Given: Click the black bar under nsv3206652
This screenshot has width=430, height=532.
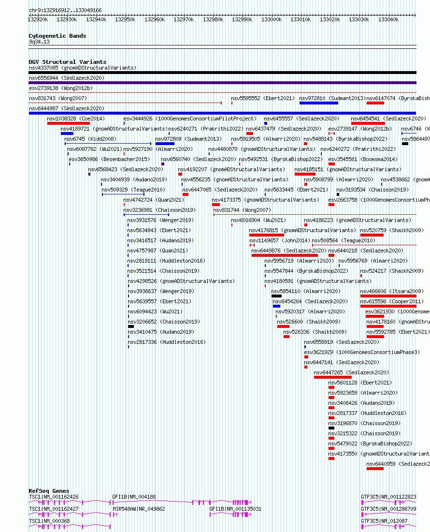Looking at the screenshot, I should (x=131, y=326).
